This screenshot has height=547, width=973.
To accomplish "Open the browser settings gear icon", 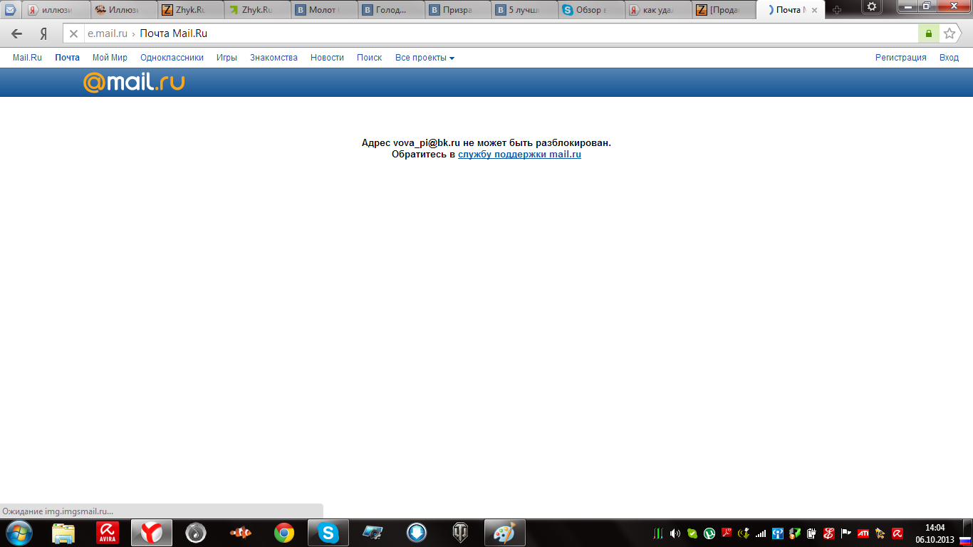I will 871,7.
